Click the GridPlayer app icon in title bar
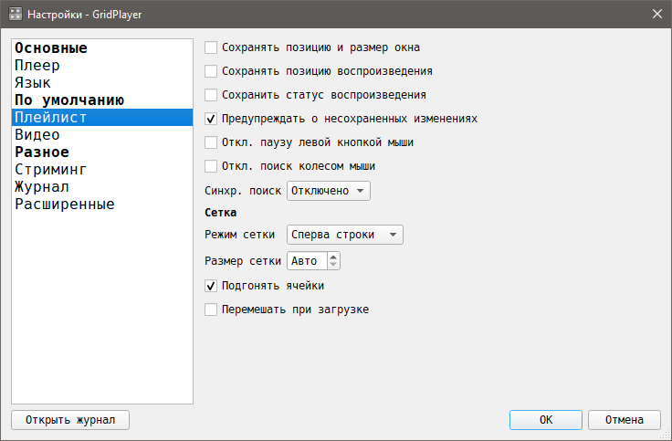The width and height of the screenshot is (672, 441). 15,14
